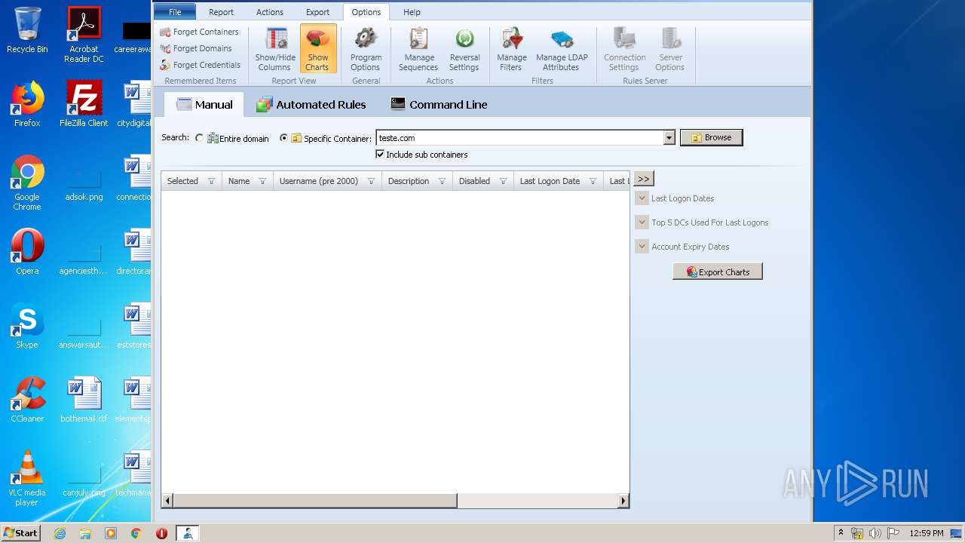Click the >> collapse charts button
Screen dimensions: 965x543
(643, 179)
